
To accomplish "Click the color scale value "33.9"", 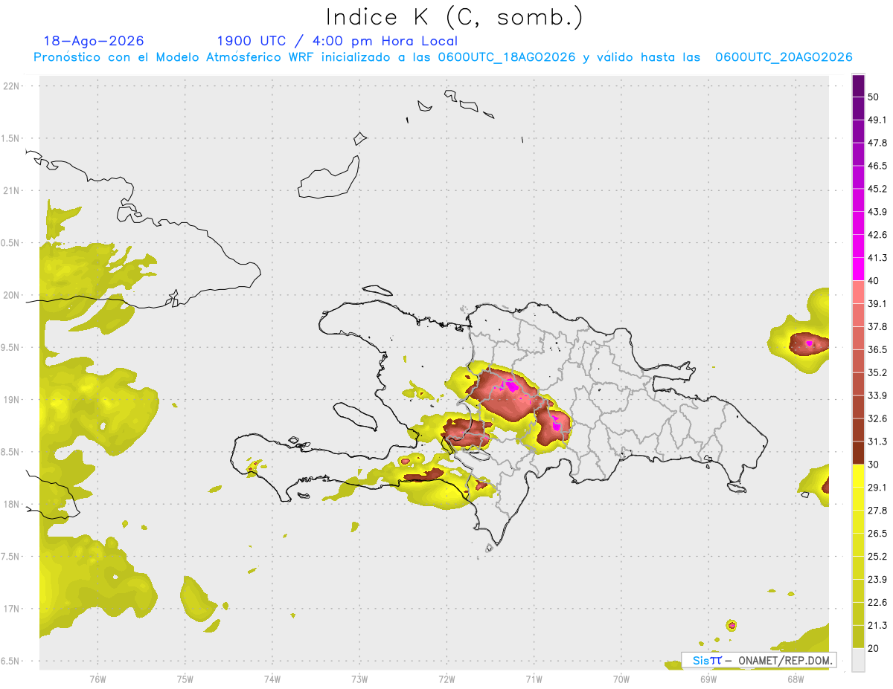I will [x=877, y=395].
